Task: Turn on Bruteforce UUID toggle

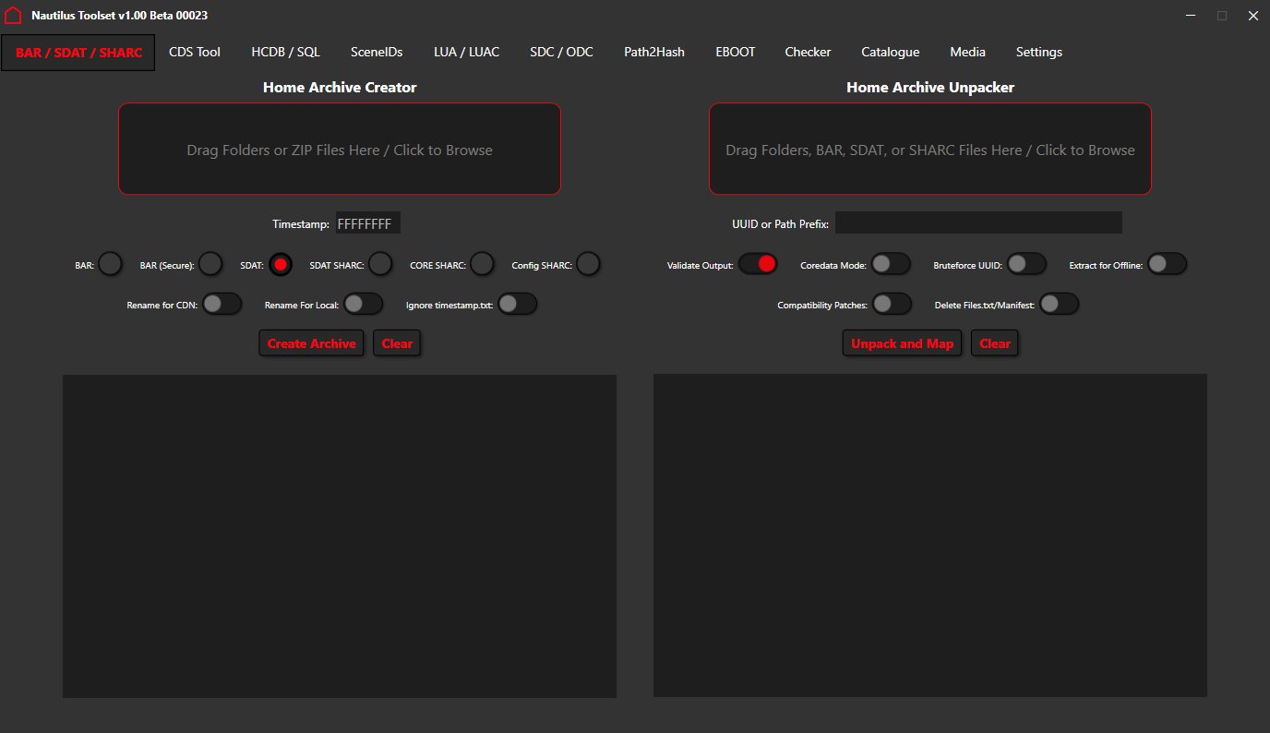Action: 1026,265
